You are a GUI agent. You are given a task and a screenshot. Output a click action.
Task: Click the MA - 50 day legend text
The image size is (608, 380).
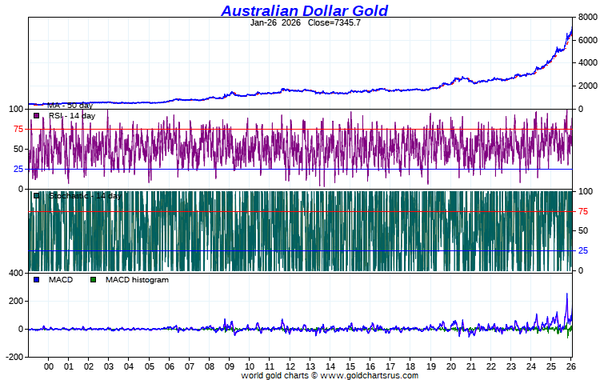pos(70,105)
